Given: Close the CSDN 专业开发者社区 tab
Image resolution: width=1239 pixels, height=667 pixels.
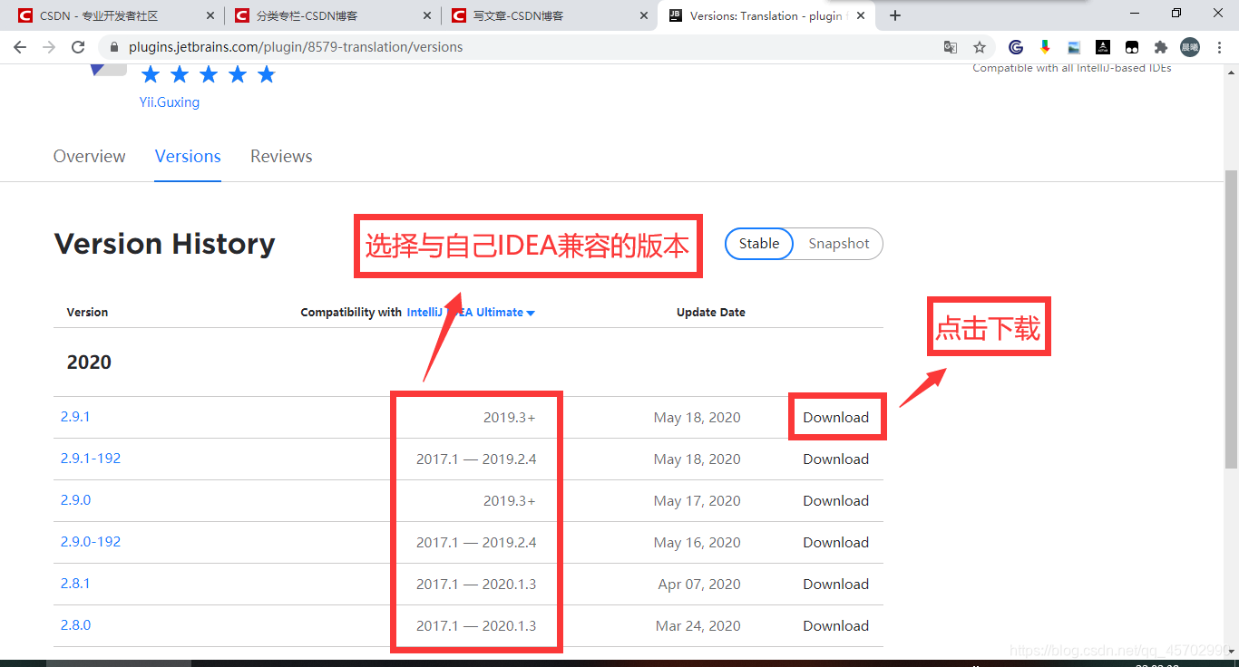Looking at the screenshot, I should click(210, 15).
